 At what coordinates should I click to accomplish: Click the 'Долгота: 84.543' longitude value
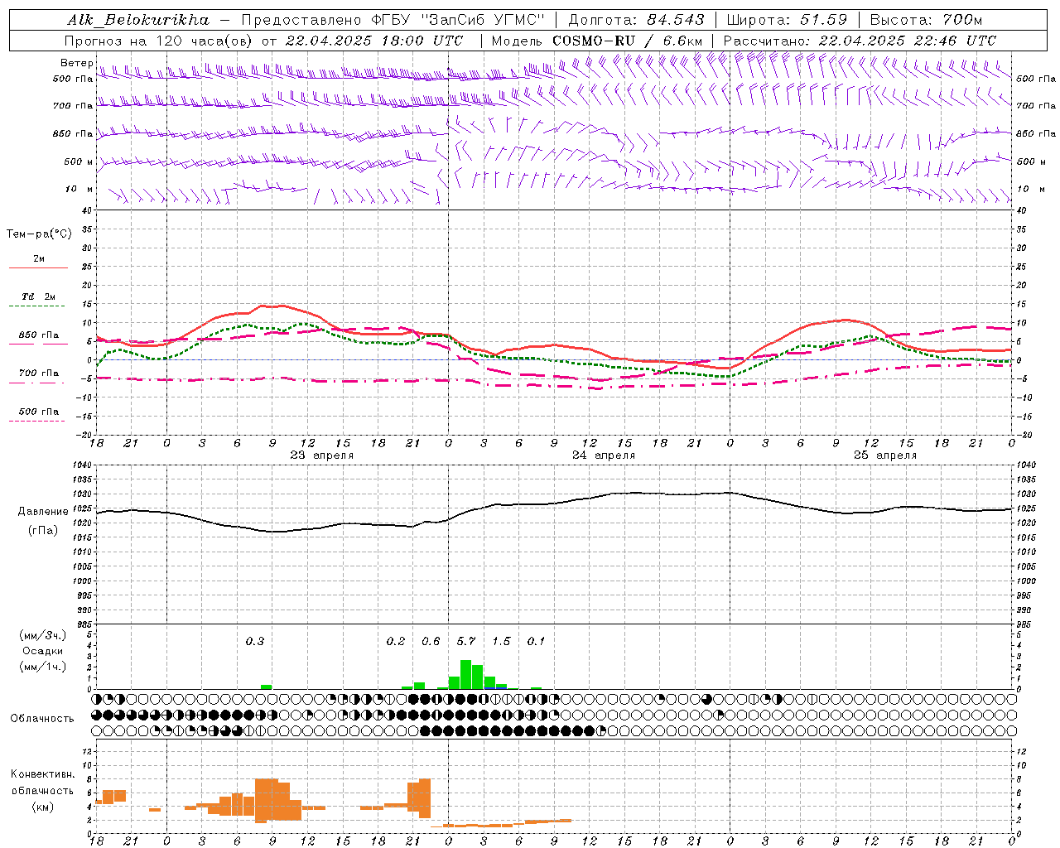pyautogui.click(x=637, y=20)
